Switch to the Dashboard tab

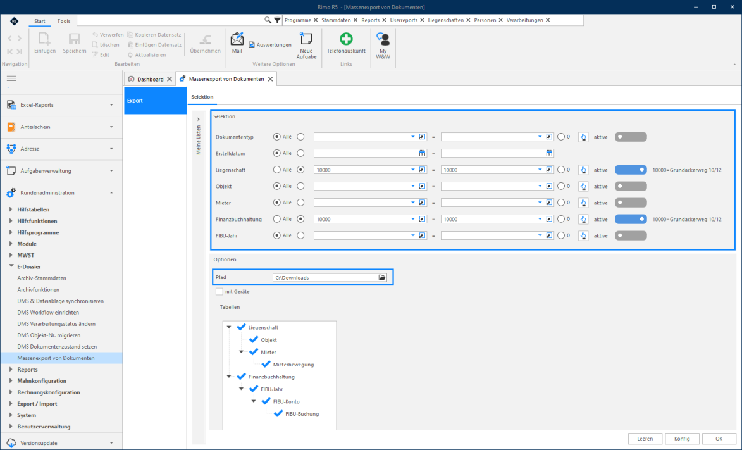pyautogui.click(x=150, y=79)
